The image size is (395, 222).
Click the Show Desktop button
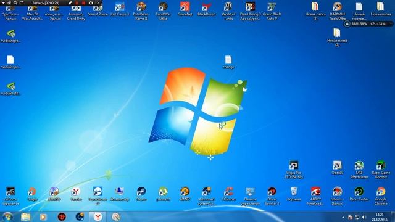[x=393, y=216]
